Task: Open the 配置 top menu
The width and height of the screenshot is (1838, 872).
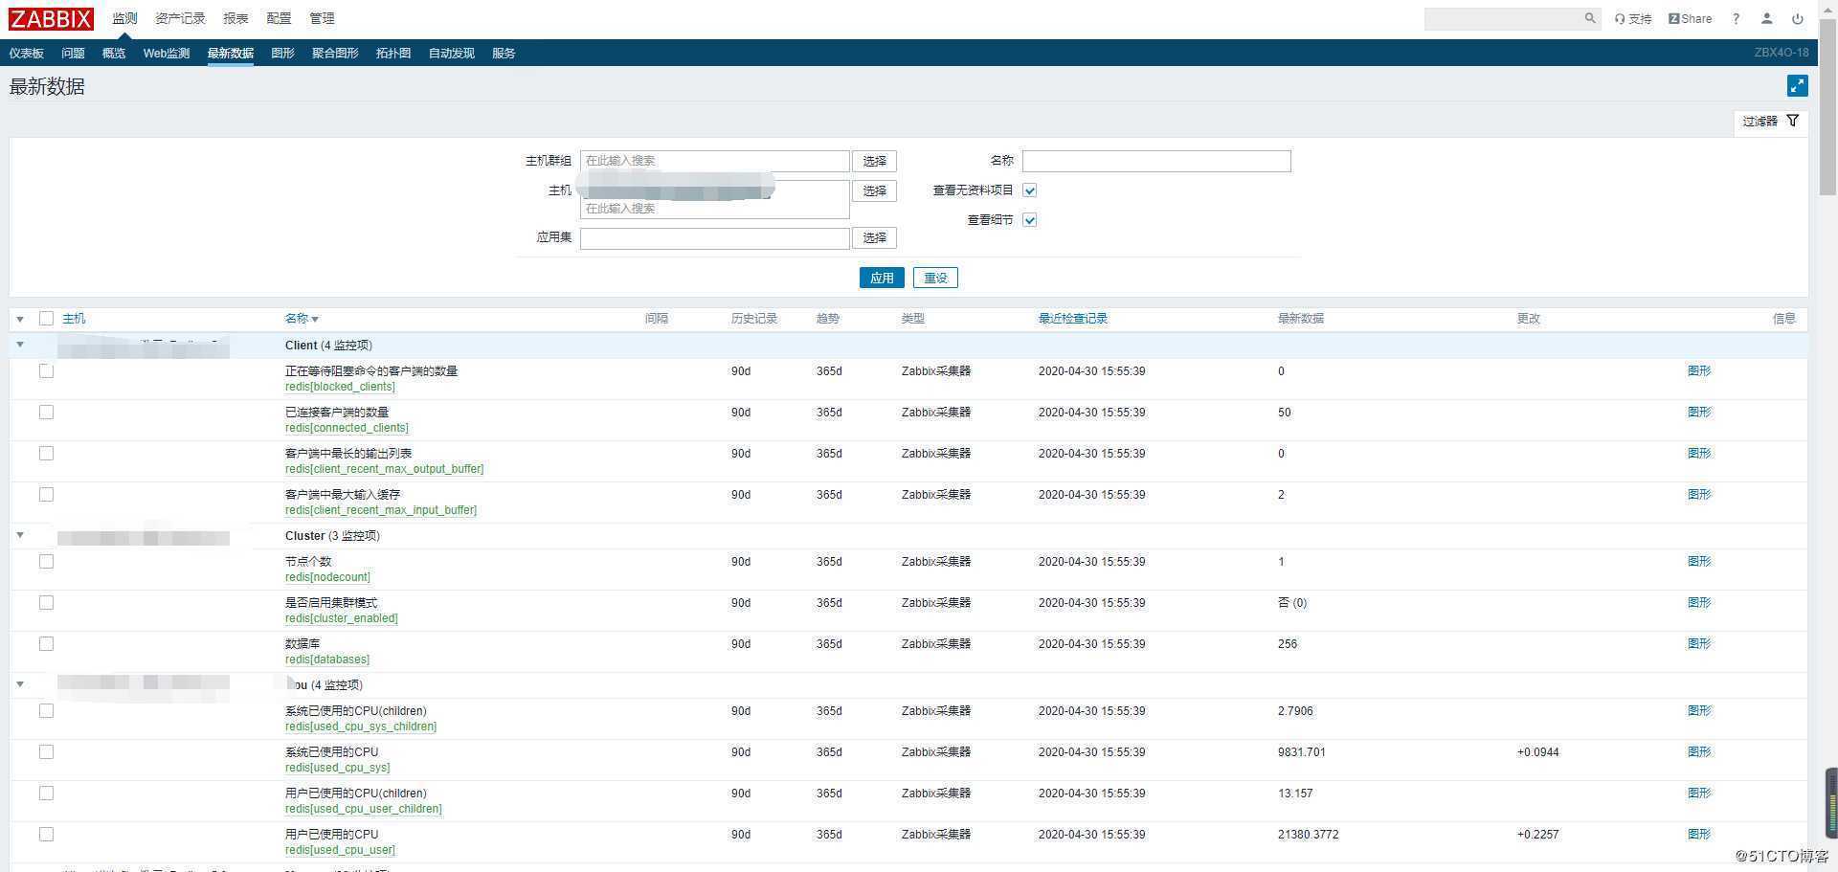Action: coord(279,18)
